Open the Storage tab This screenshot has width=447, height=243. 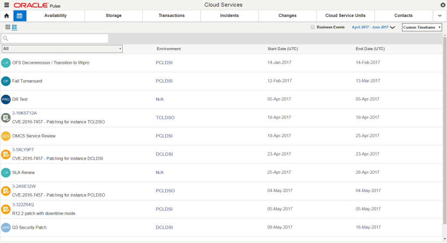(x=113, y=16)
